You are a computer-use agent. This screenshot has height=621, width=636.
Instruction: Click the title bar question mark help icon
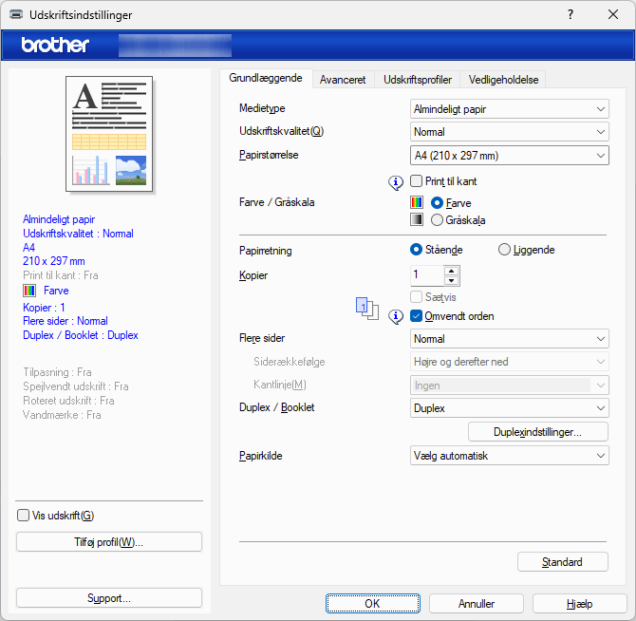tap(571, 15)
